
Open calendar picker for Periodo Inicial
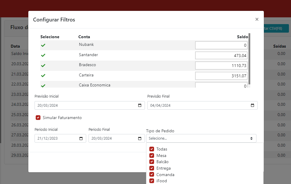[81, 138]
